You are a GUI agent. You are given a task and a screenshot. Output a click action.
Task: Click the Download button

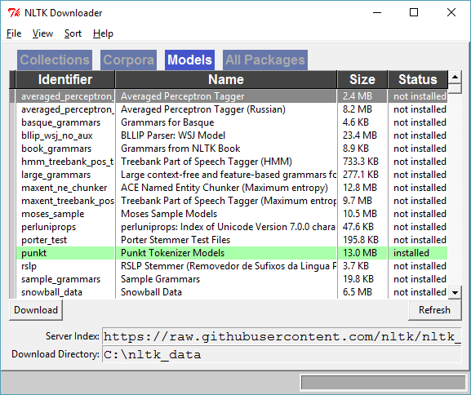tap(36, 309)
